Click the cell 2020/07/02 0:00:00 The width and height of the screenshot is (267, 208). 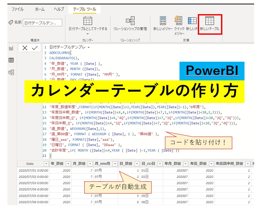(x=33, y=177)
